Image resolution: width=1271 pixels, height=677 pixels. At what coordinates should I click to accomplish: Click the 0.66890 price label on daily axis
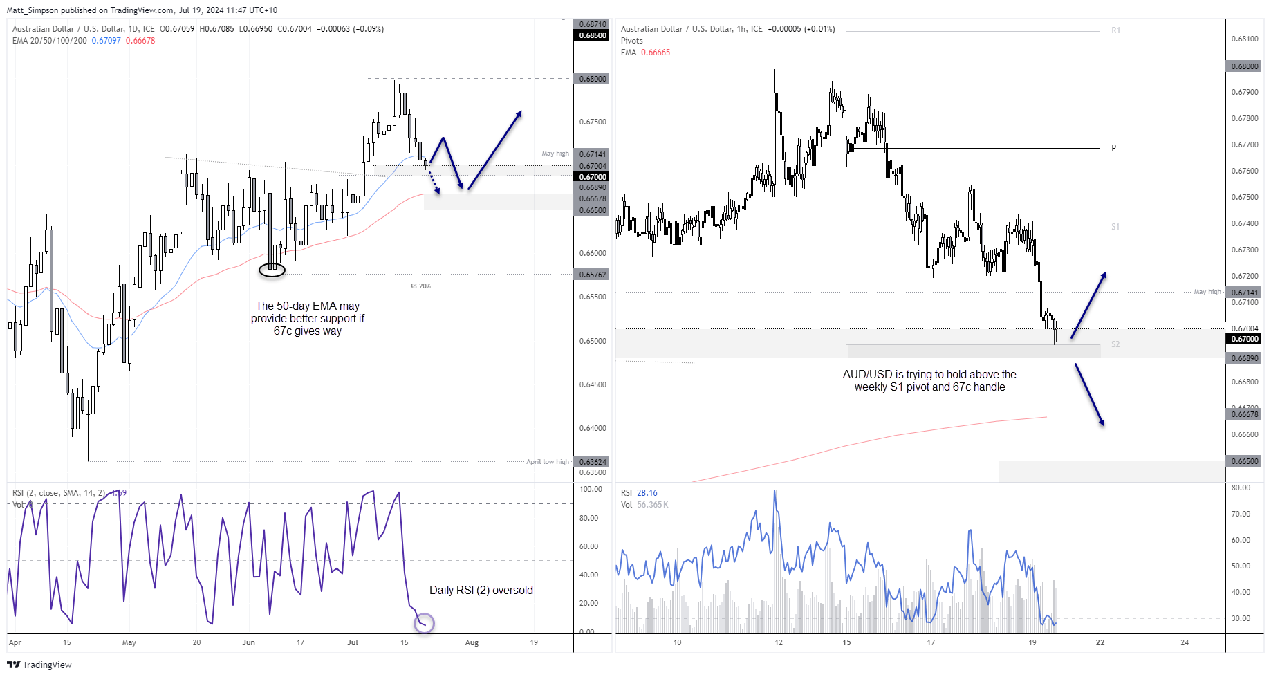(x=593, y=187)
